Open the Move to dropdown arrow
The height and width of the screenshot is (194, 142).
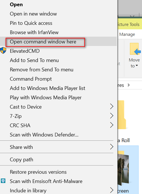pos(137,65)
